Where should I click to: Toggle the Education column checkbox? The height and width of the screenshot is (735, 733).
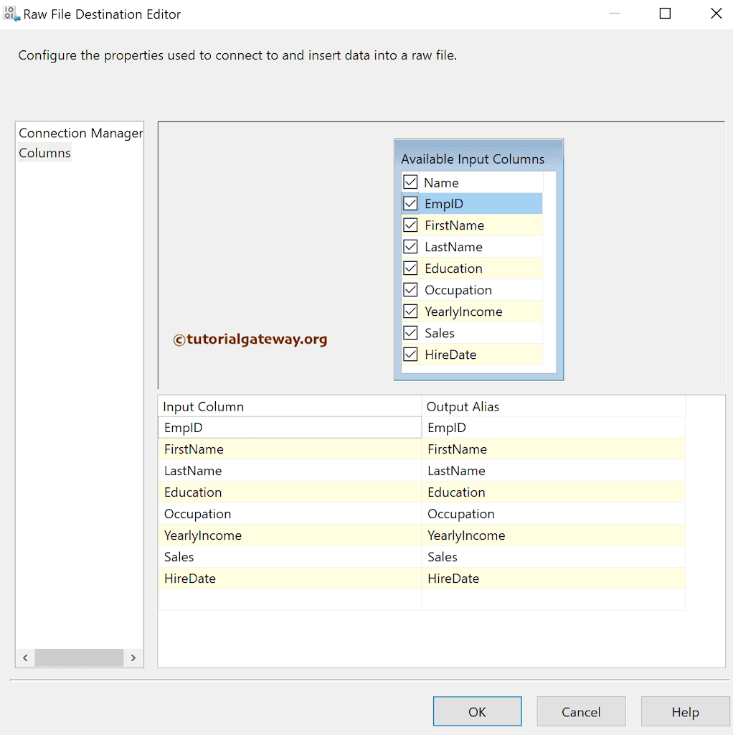pos(410,268)
